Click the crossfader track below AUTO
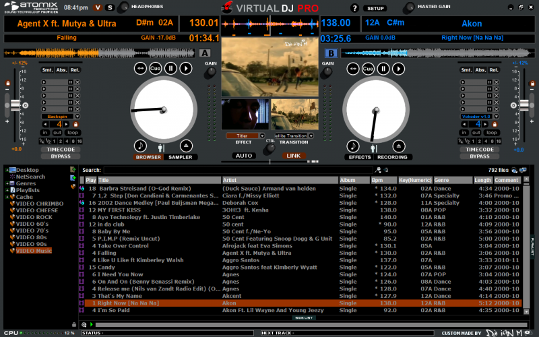Image resolution: width=539 pixels, height=337 pixels. [269, 161]
